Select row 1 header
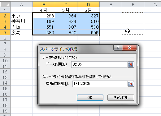The height and width of the screenshot is (116, 161). coord(5,10)
